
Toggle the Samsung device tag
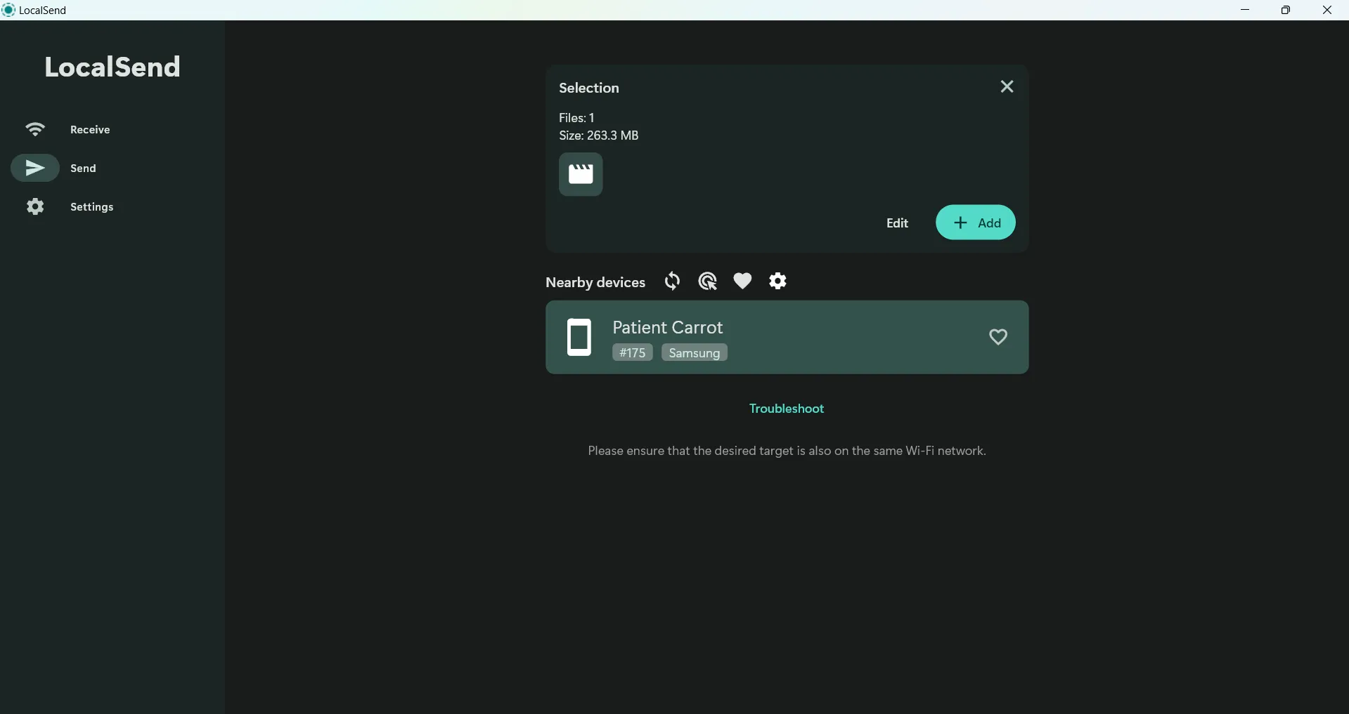tap(693, 352)
